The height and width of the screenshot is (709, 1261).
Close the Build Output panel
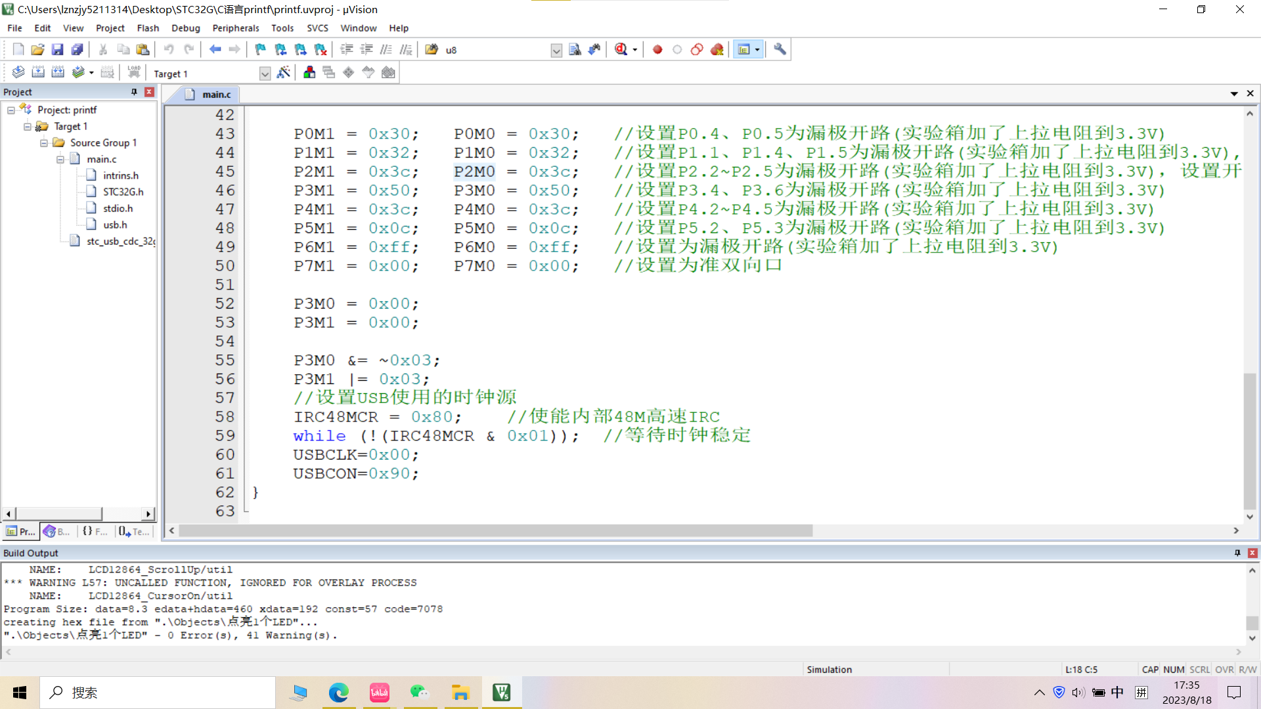1252,553
